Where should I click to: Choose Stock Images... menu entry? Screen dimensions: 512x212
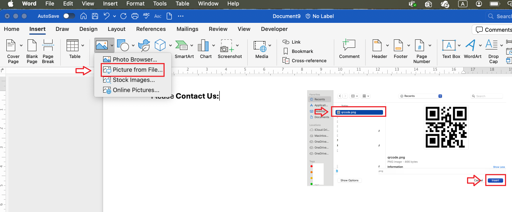[x=133, y=80]
